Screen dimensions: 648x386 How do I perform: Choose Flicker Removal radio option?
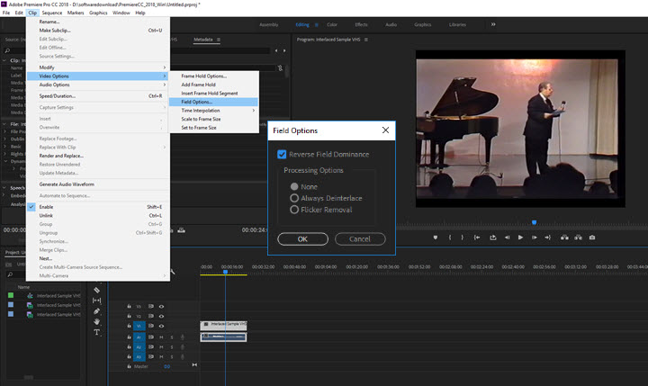click(294, 210)
